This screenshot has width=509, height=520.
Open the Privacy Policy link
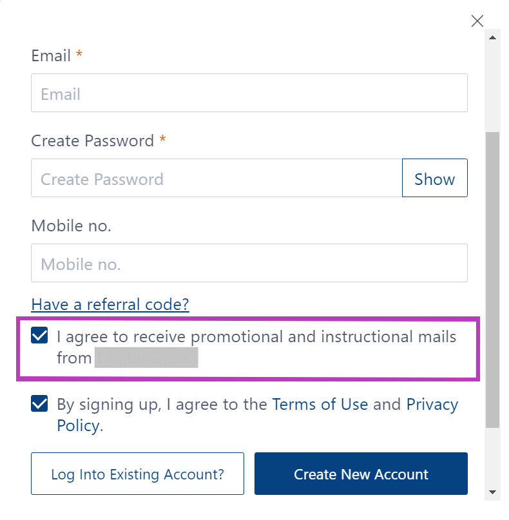[x=432, y=405]
